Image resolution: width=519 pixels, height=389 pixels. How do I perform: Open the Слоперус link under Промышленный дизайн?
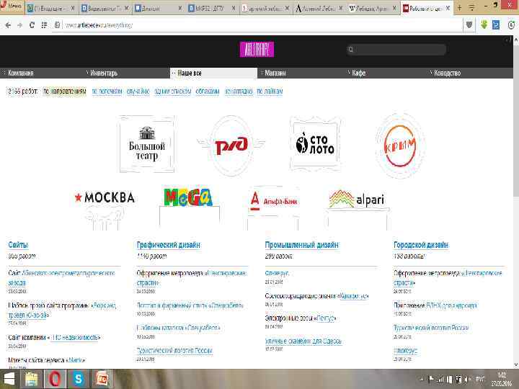coord(277,273)
